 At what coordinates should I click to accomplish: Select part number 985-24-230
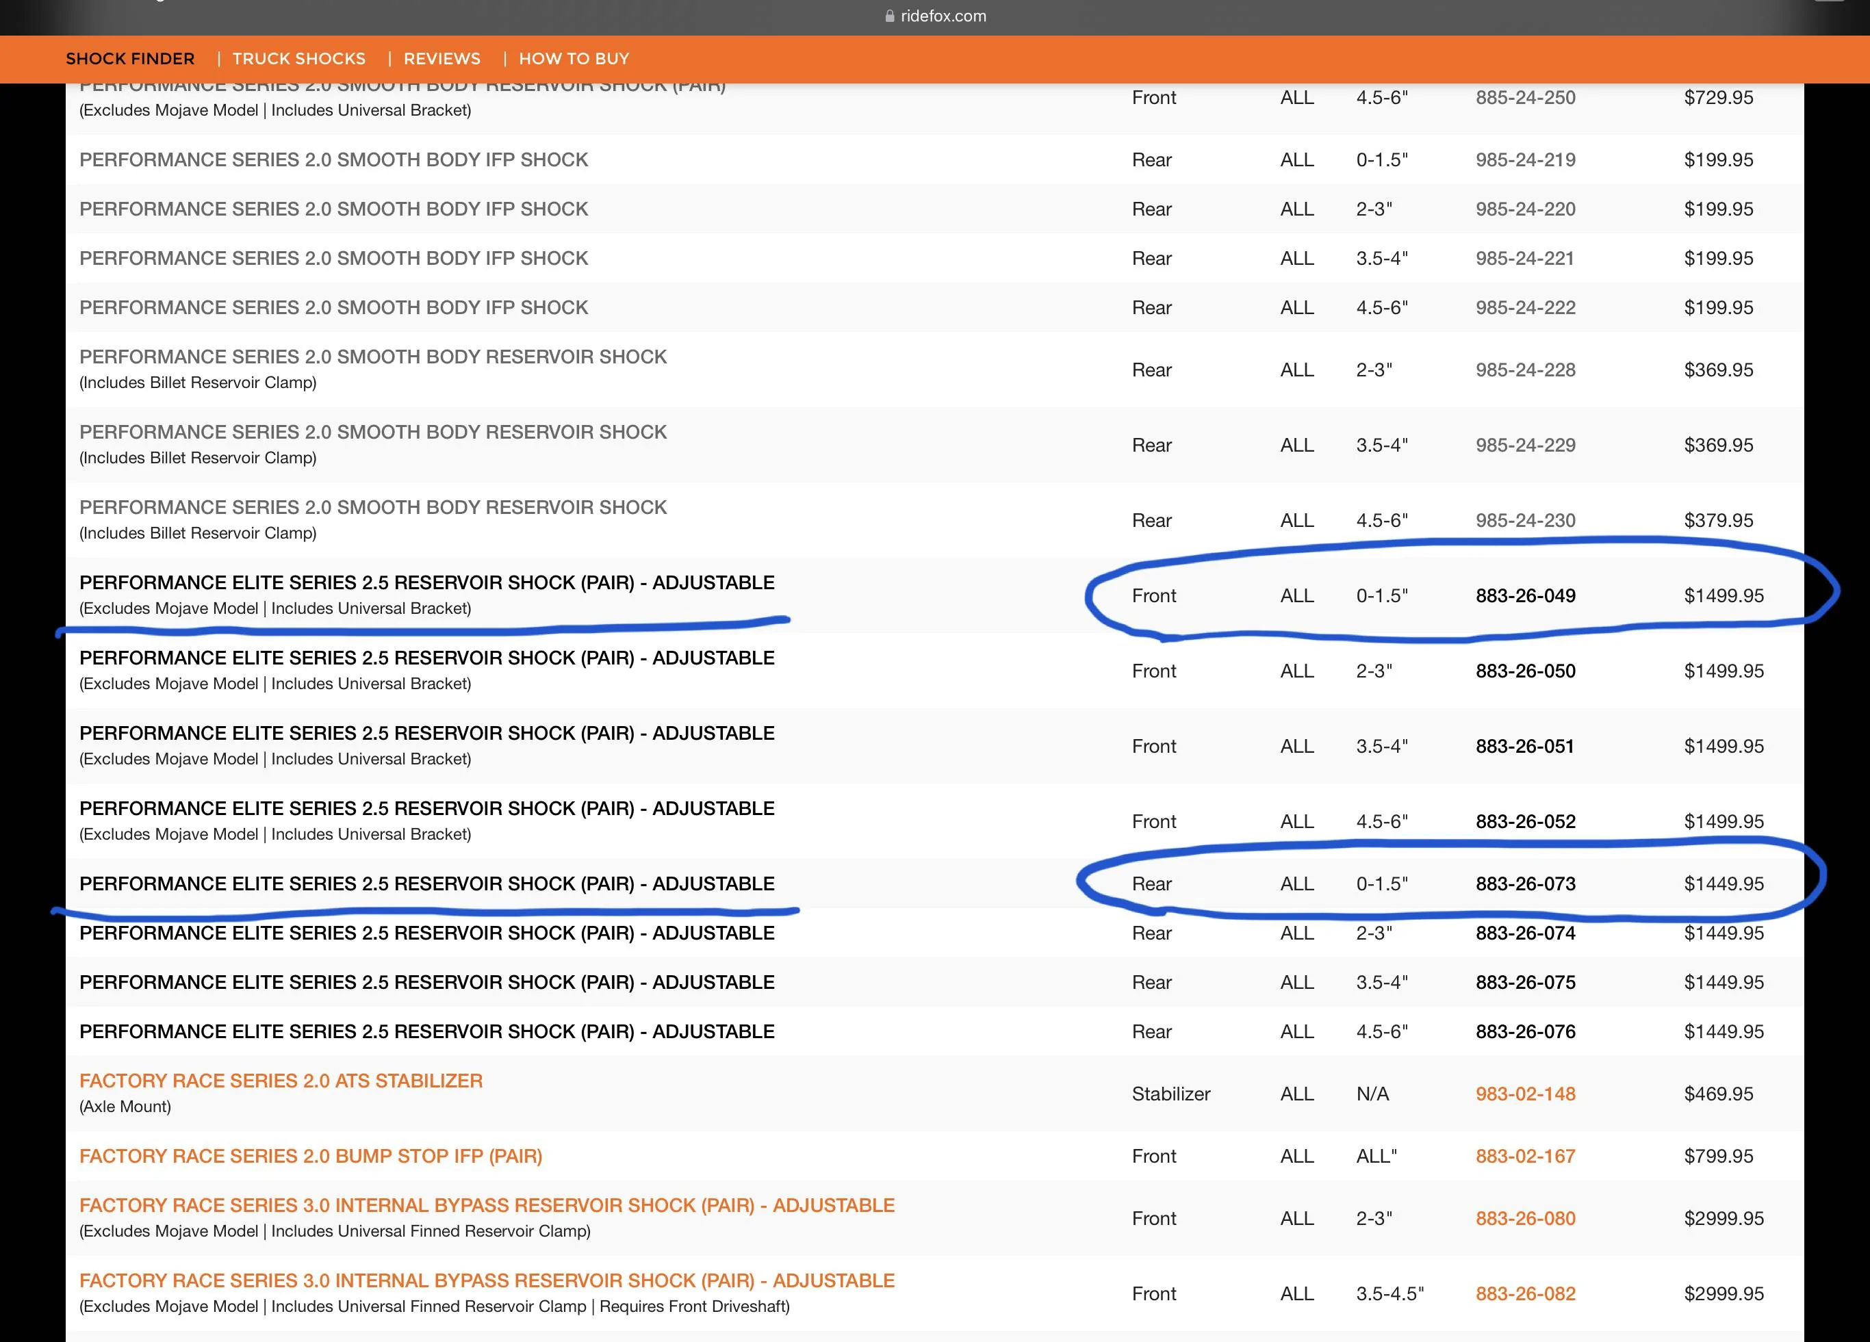coord(1525,520)
